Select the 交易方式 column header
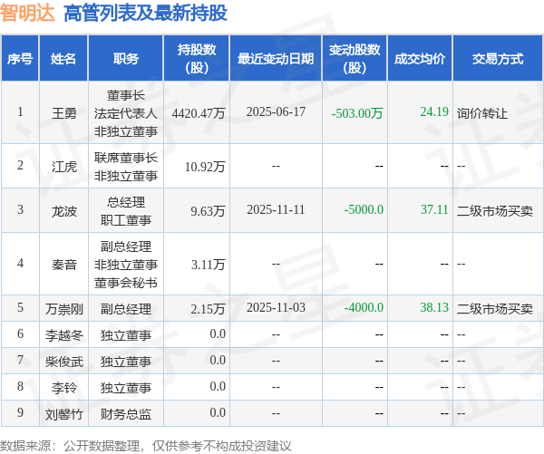This screenshot has height=454, width=544. point(498,59)
